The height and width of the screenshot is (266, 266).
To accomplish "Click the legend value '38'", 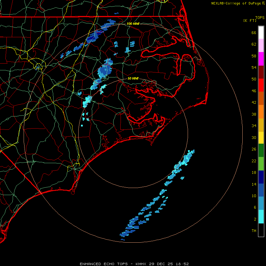I will (x=254, y=114).
